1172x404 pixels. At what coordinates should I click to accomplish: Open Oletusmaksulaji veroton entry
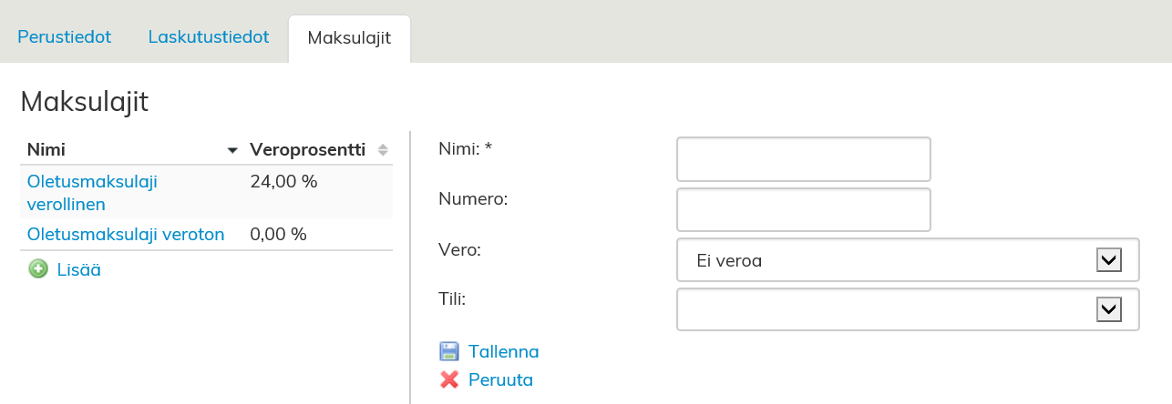pos(126,235)
